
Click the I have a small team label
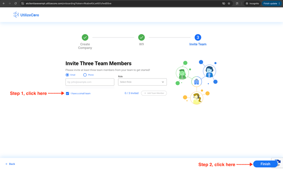click(81, 93)
